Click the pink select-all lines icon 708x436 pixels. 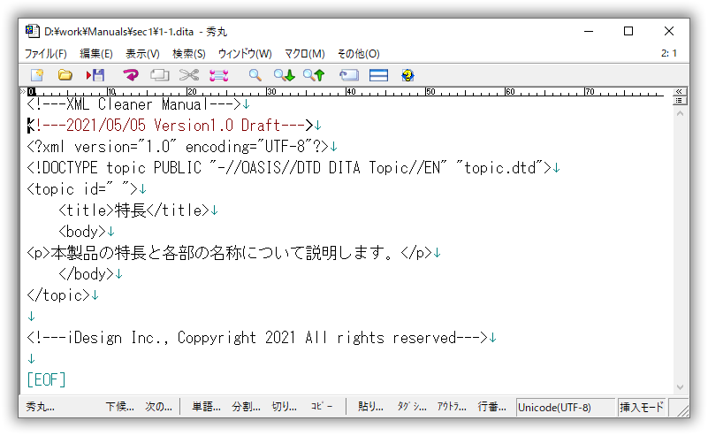point(219,75)
